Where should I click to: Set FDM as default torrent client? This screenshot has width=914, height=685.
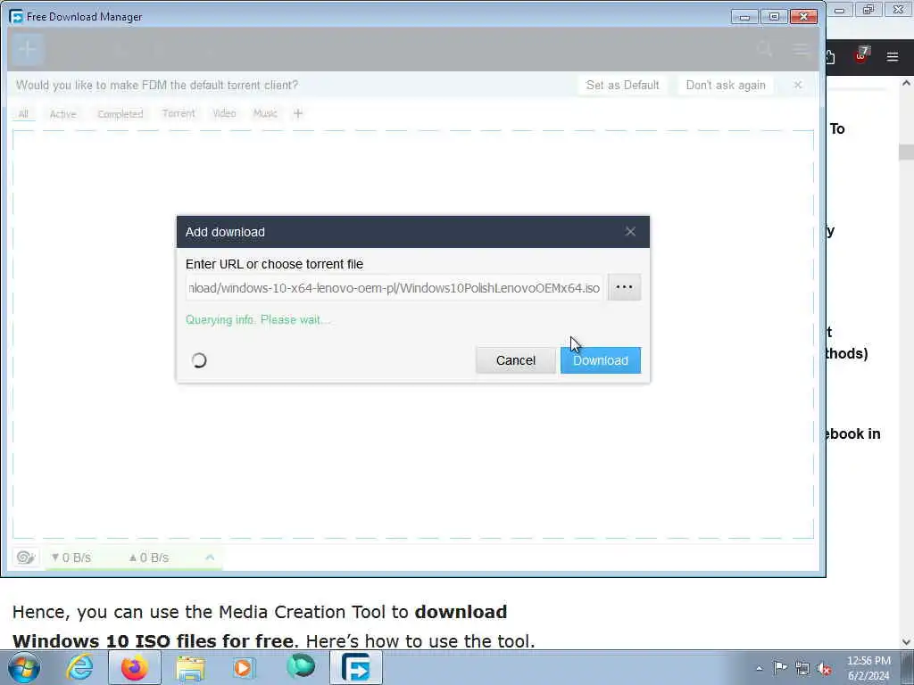(622, 85)
